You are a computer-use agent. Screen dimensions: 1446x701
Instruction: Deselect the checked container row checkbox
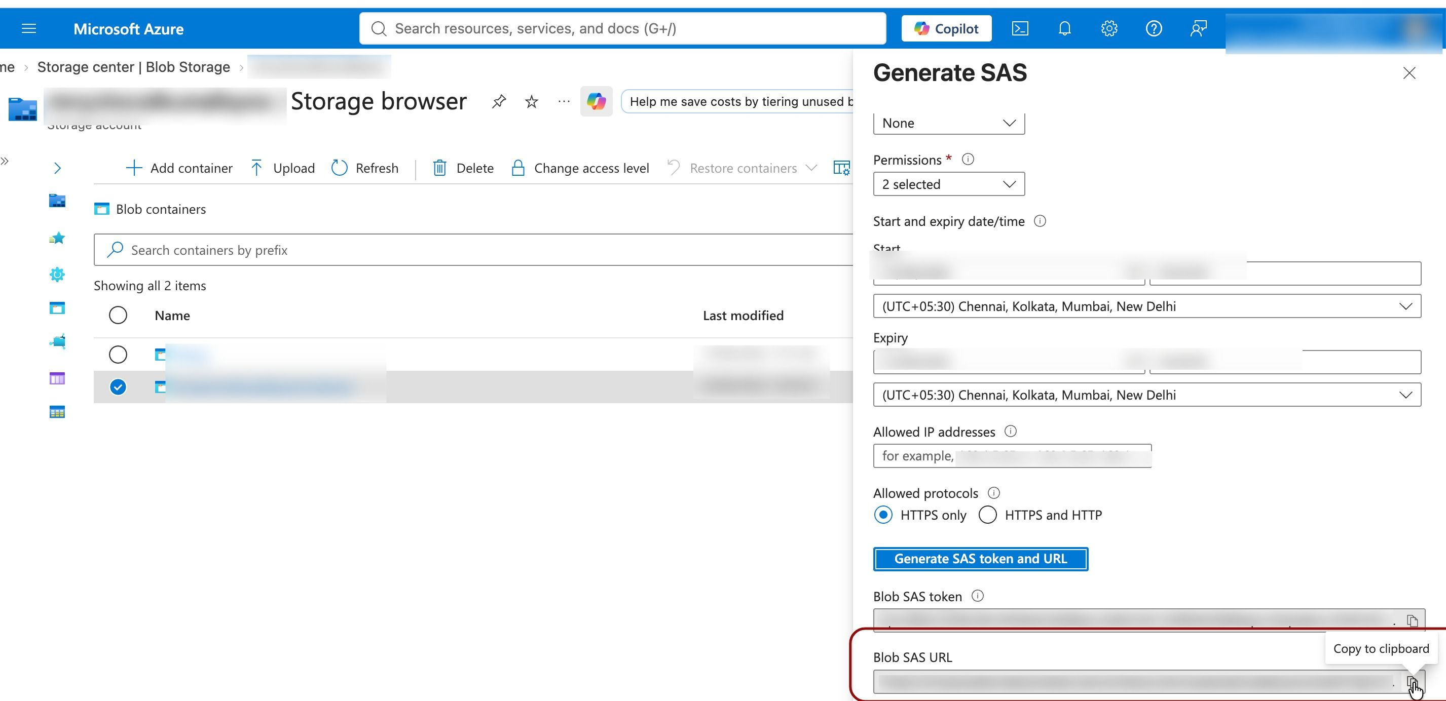(118, 387)
